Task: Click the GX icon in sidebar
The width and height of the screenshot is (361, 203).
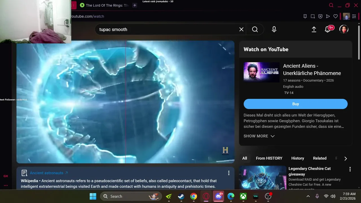Action: (6, 176)
